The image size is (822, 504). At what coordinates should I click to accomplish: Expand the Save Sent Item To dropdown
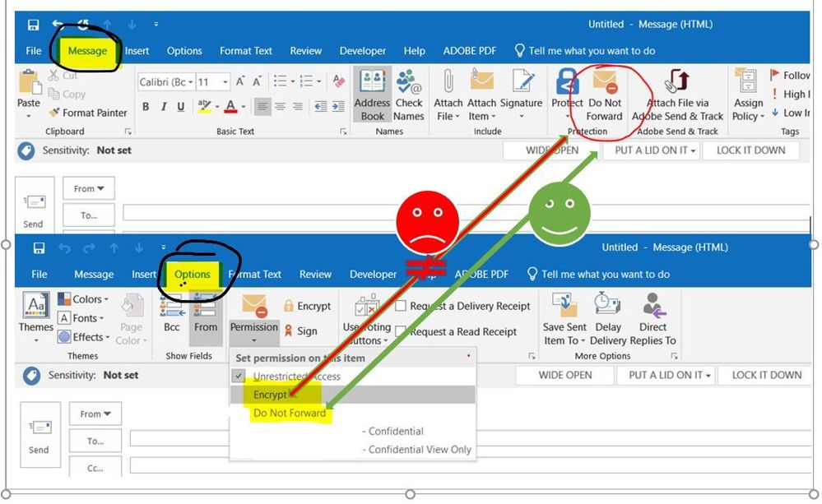coord(583,341)
